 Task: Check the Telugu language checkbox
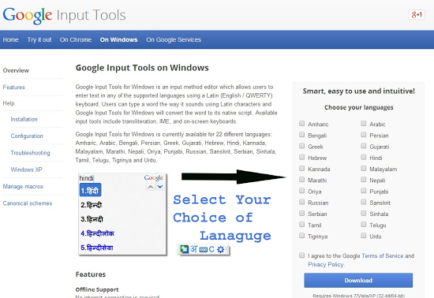364,225
